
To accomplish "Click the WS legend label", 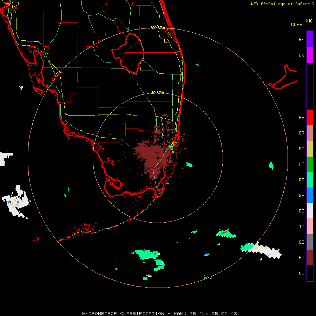I will (302, 195).
